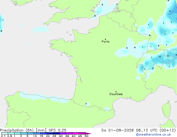Viewport: 177px width, 137px height.
Task: Click the 25–30 mm legend swatch
Action: 56,133
